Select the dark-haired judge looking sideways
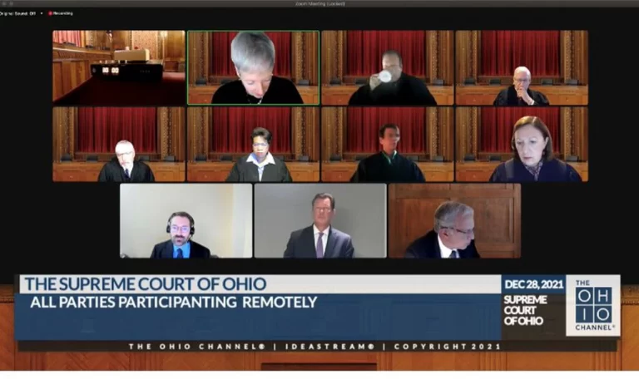The height and width of the screenshot is (379, 639). (x=387, y=144)
